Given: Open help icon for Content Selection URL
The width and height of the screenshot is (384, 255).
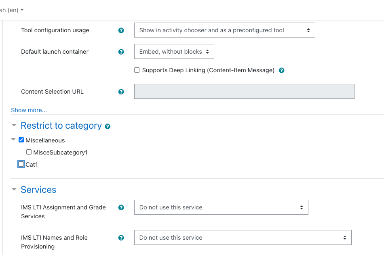Looking at the screenshot, I should pos(121,92).
